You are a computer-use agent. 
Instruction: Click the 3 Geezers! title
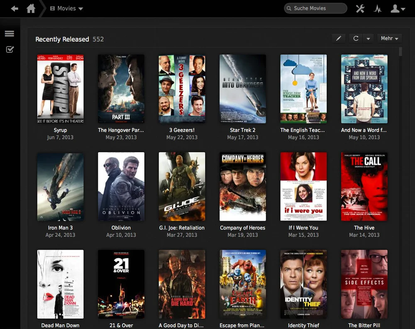coord(182,130)
